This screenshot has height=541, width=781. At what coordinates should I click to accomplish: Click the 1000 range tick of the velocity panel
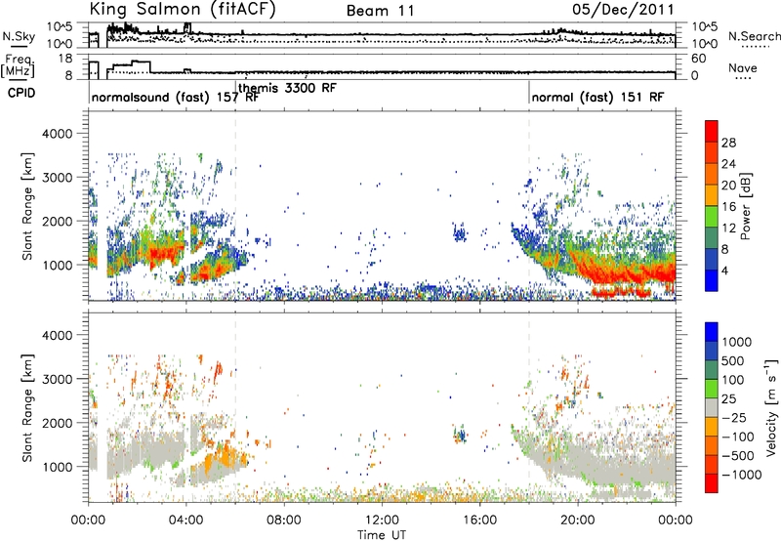[x=57, y=466]
